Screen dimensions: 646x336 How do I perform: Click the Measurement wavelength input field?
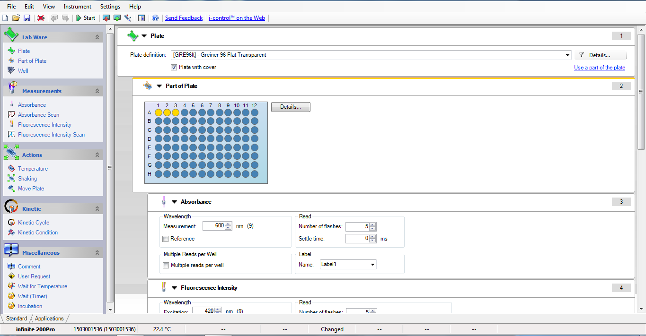pyautogui.click(x=214, y=226)
